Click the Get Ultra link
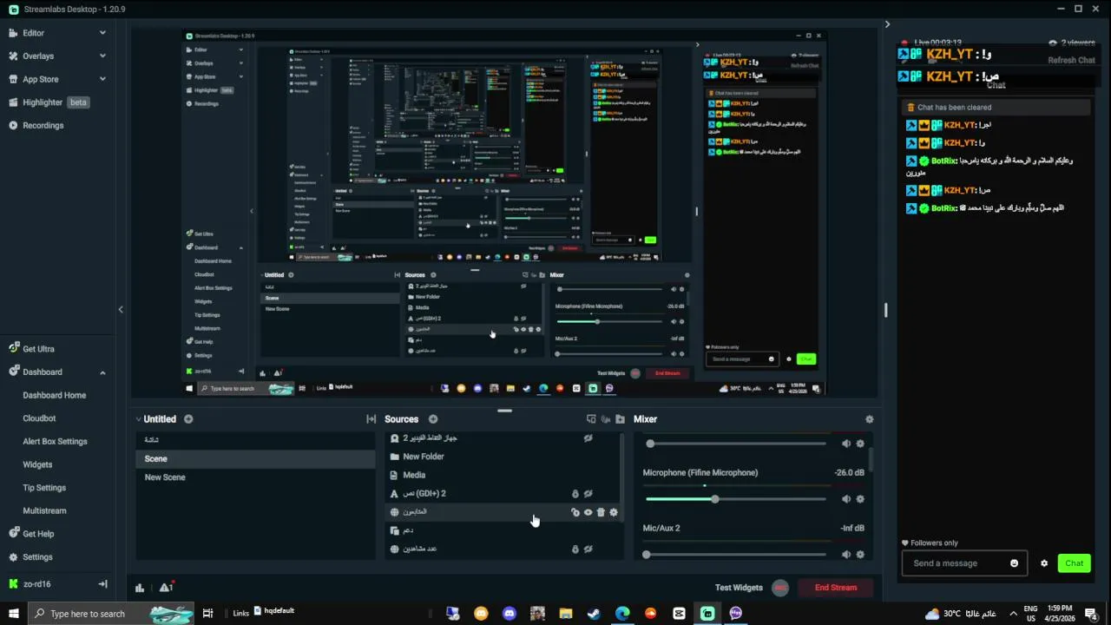Screen dimensions: 1111x625 [38, 349]
